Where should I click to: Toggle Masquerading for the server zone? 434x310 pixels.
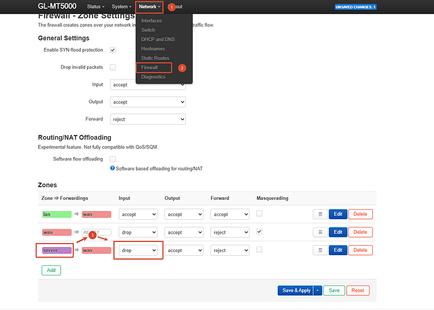pos(259,250)
